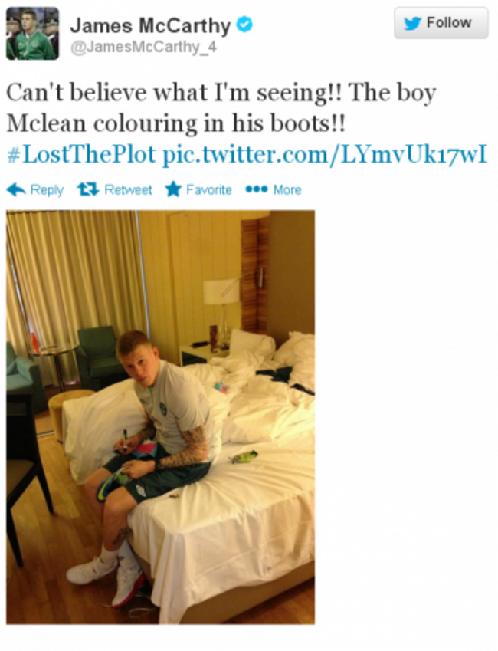Open James McCarthy's profile avatar
Viewport: 498px width, 651px height.
click(x=32, y=33)
